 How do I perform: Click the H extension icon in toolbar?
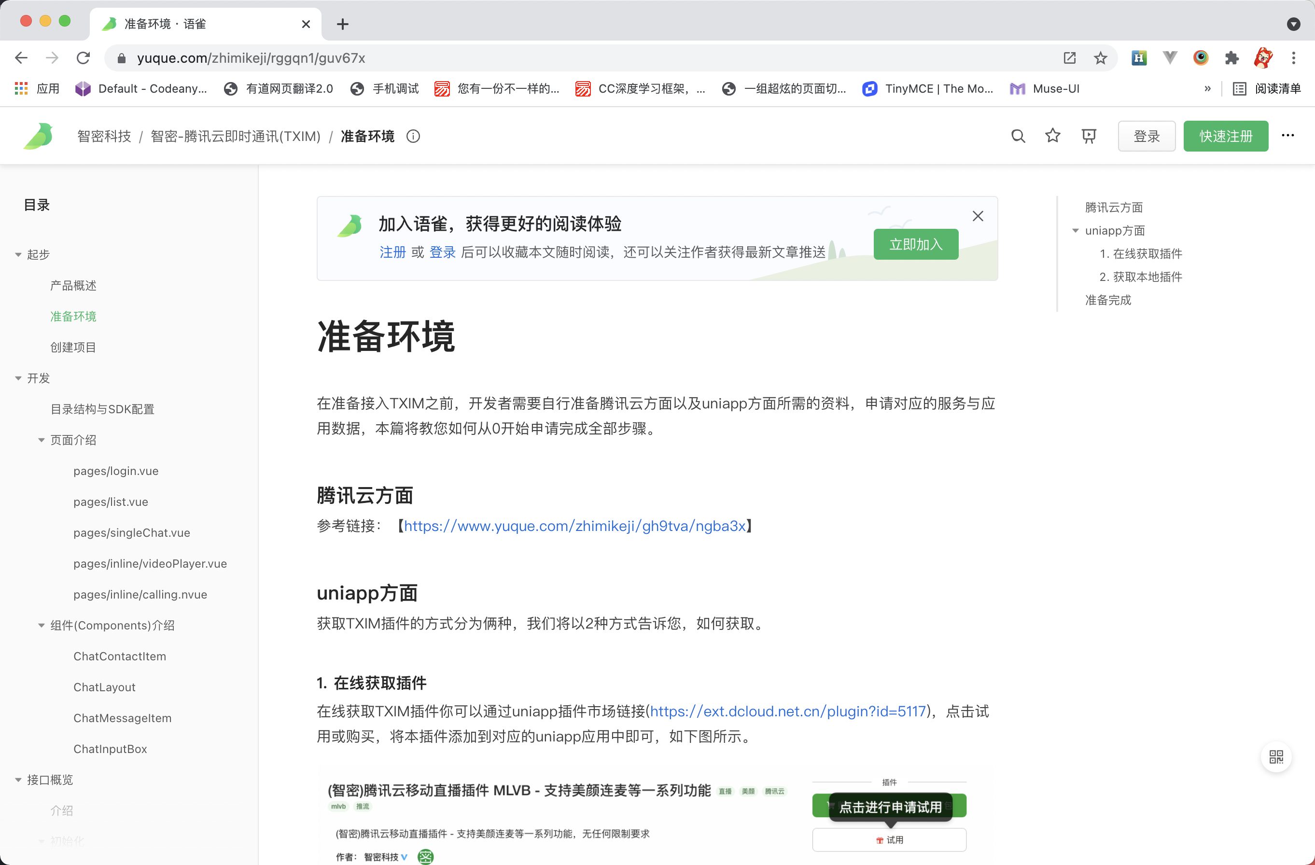[x=1139, y=57]
